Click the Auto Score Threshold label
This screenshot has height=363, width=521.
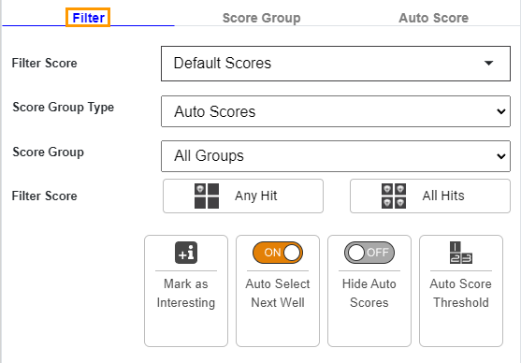click(x=461, y=293)
